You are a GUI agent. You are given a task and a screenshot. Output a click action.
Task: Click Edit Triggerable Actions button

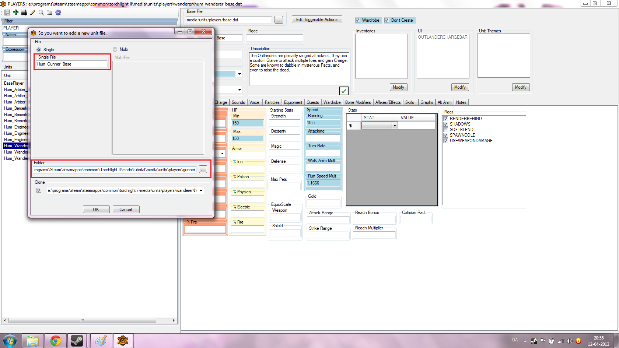tap(317, 20)
